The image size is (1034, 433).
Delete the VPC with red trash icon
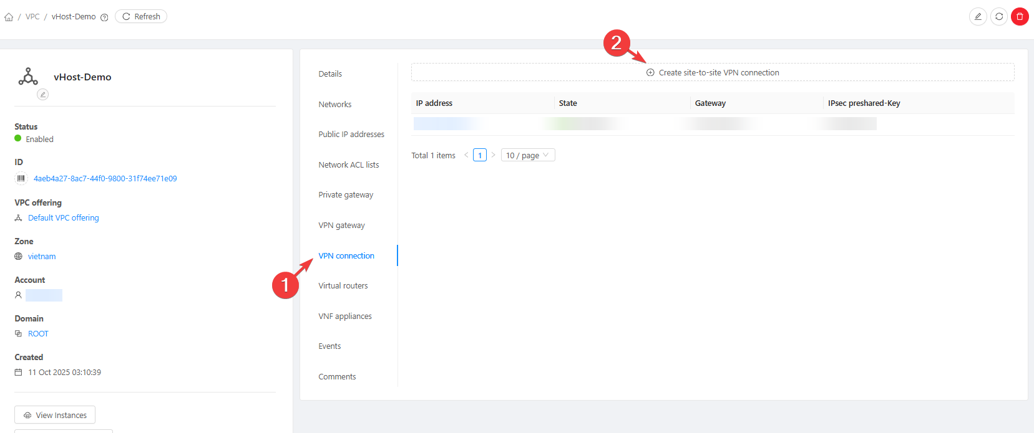(x=1020, y=17)
